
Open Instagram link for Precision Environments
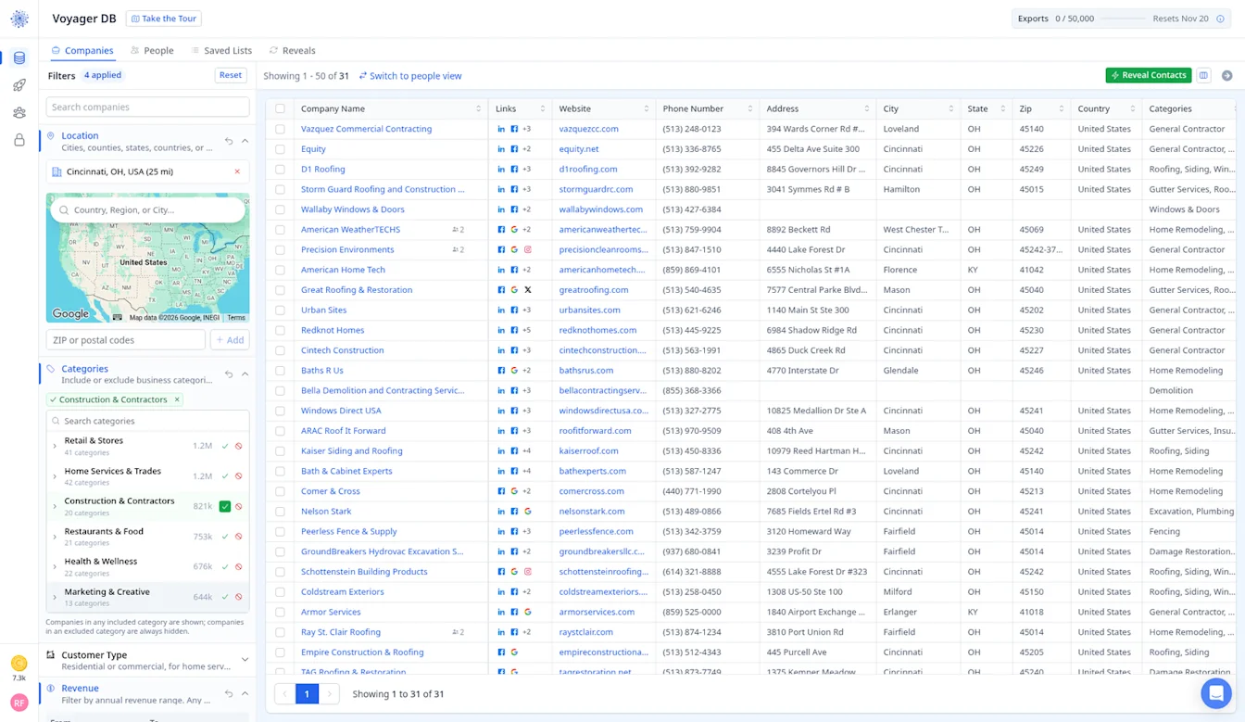[528, 249]
